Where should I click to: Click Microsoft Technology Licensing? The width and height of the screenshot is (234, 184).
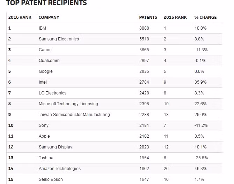point(68,104)
